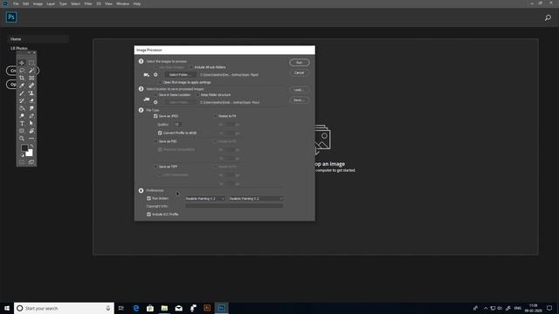The width and height of the screenshot is (559, 314).
Task: Enable Resize to Fit beside Save as JPEG
Action: coord(215,116)
